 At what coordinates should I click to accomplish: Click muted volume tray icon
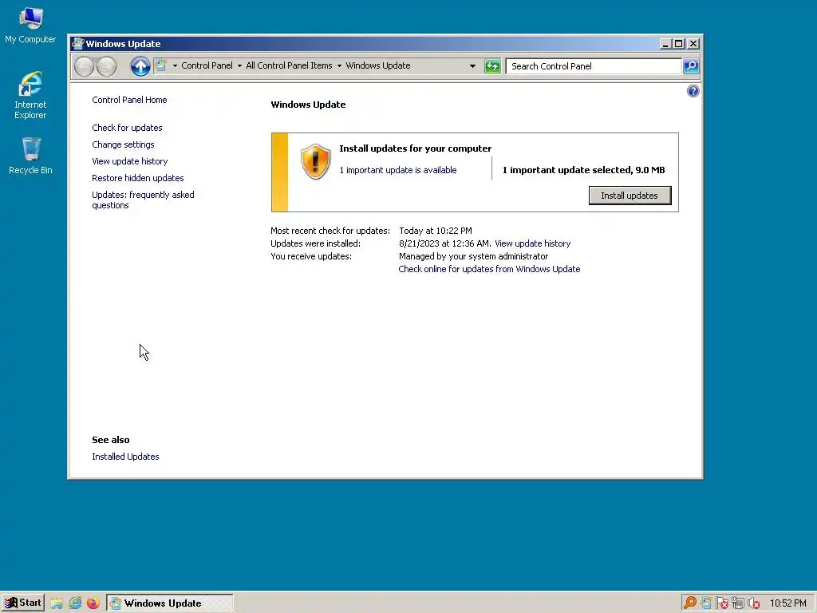click(x=753, y=603)
